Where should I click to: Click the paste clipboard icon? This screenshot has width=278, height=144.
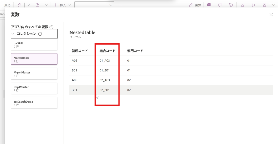click(x=37, y=5)
